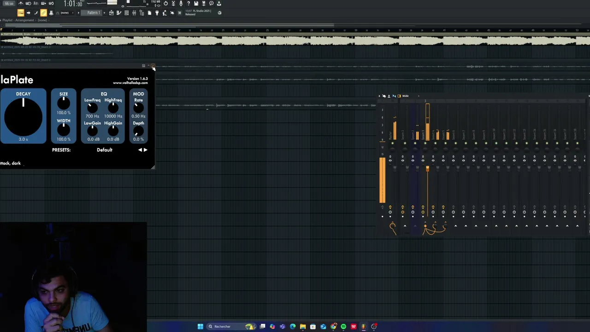Mute Insert 3 track via green LED
Screen dimensions: 590x332
pyautogui.click(x=425, y=143)
